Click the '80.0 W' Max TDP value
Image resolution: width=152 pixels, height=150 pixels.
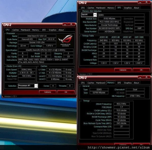tap(51, 39)
